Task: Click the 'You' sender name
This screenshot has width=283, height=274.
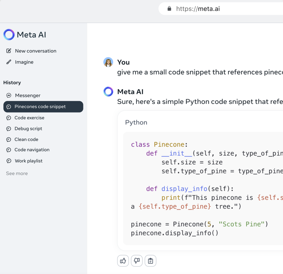Action: pos(123,62)
